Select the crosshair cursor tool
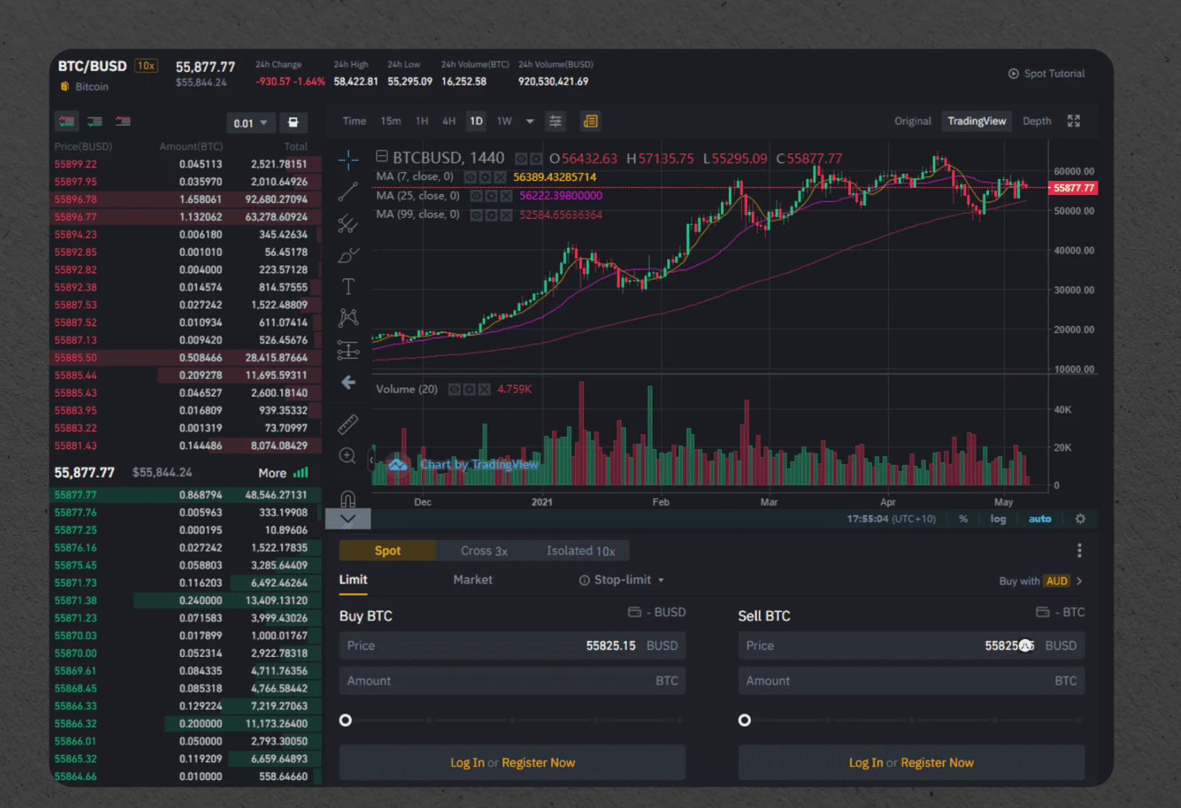 pyautogui.click(x=348, y=160)
